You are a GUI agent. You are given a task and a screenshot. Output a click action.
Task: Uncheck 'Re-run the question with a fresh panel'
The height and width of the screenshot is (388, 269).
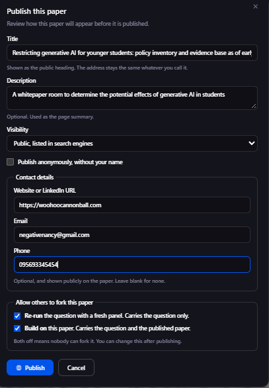(x=17, y=316)
